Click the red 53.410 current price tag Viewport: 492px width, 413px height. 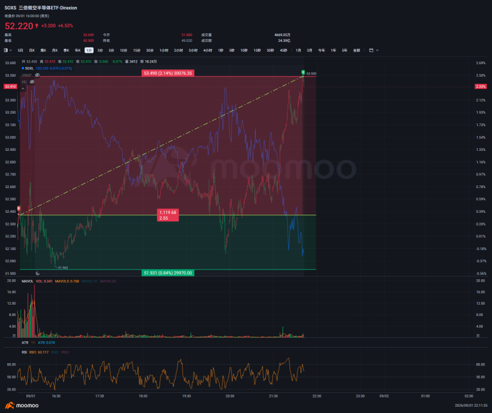tap(10, 86)
